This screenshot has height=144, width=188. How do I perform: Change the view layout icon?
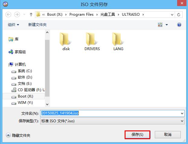[160, 25]
